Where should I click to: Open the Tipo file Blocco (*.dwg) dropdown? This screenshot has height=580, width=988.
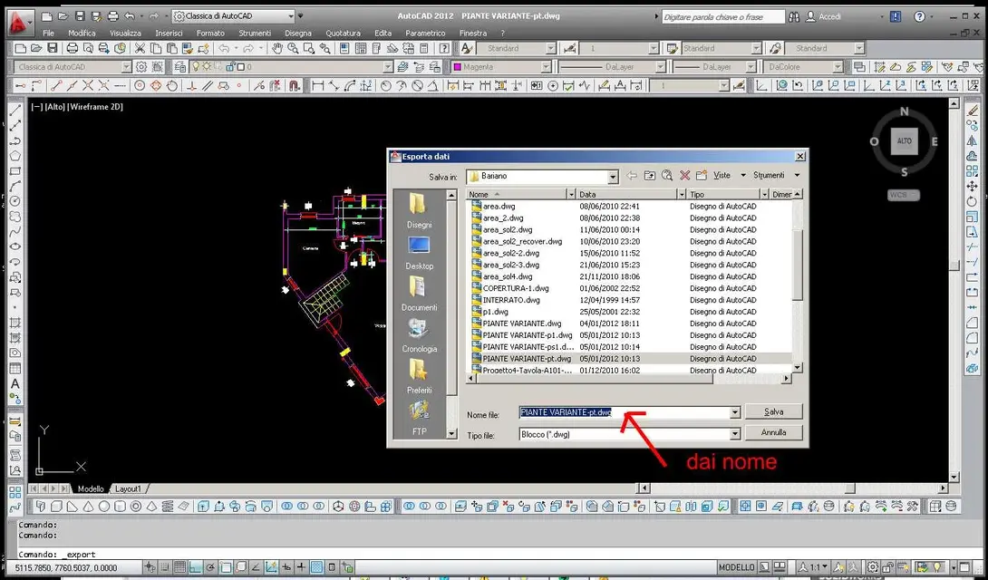point(735,434)
